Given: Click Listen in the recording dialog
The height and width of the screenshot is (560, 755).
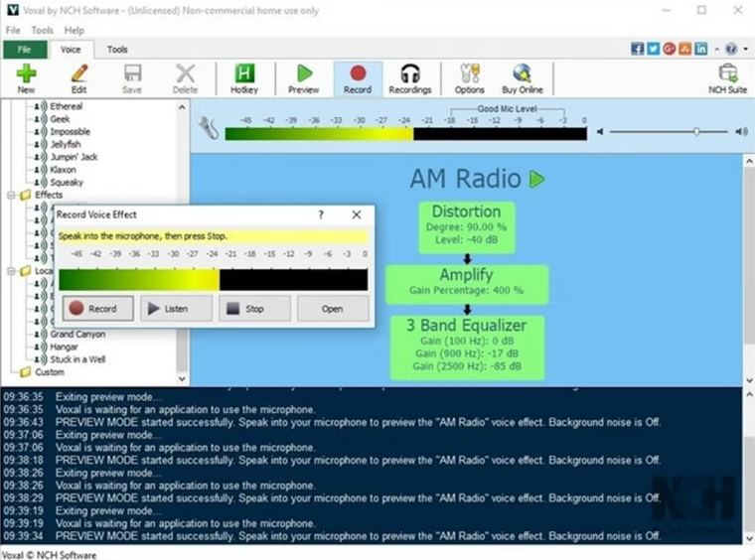Looking at the screenshot, I should 176,309.
